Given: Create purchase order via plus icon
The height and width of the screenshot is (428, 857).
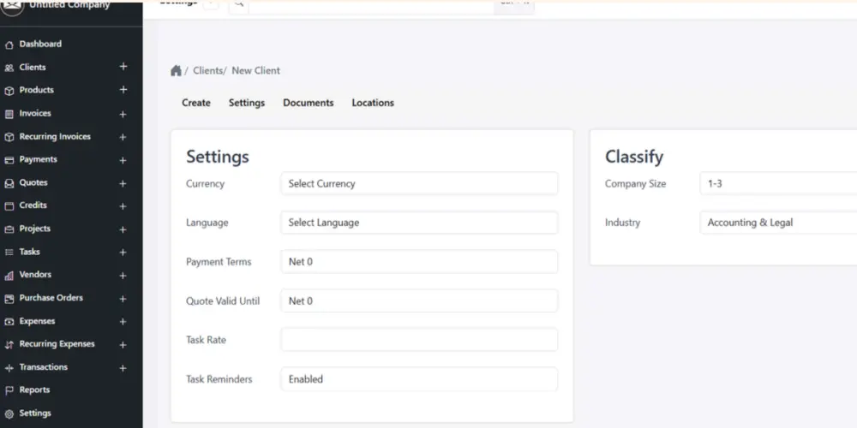Looking at the screenshot, I should click(x=123, y=299).
